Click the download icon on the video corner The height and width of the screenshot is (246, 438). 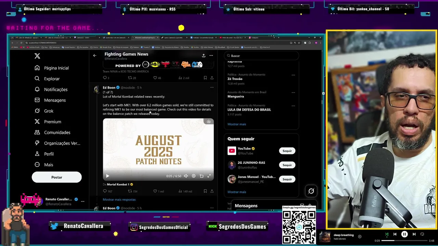click(x=208, y=121)
